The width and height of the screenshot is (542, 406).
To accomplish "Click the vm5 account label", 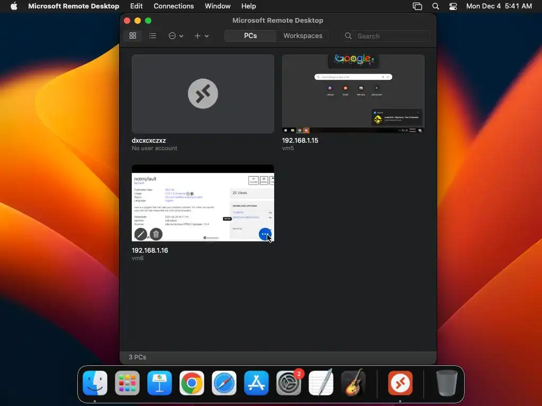I will (x=288, y=148).
